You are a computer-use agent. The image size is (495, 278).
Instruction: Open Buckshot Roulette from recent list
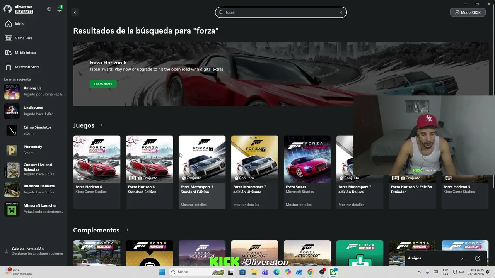coord(34,189)
